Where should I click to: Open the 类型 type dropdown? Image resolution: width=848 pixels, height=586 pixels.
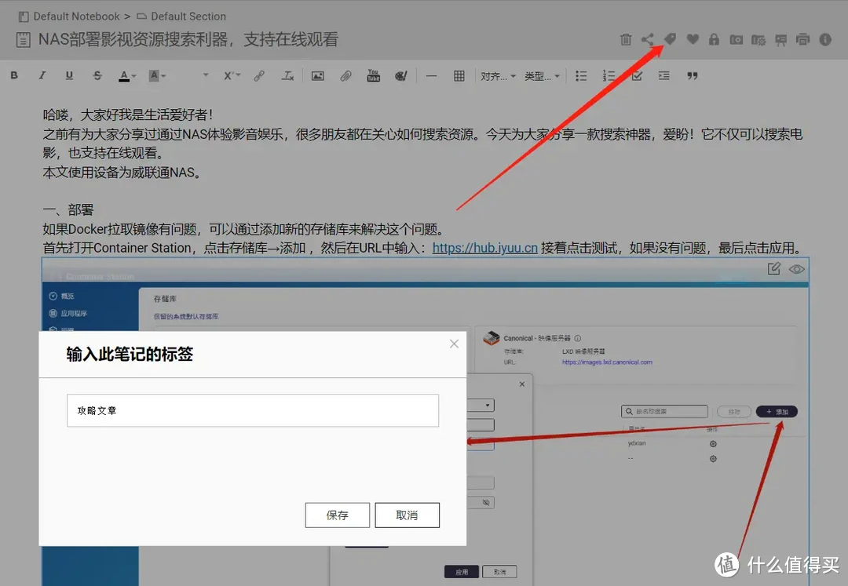point(540,75)
